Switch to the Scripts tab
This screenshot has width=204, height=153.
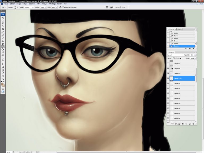pos(180,29)
